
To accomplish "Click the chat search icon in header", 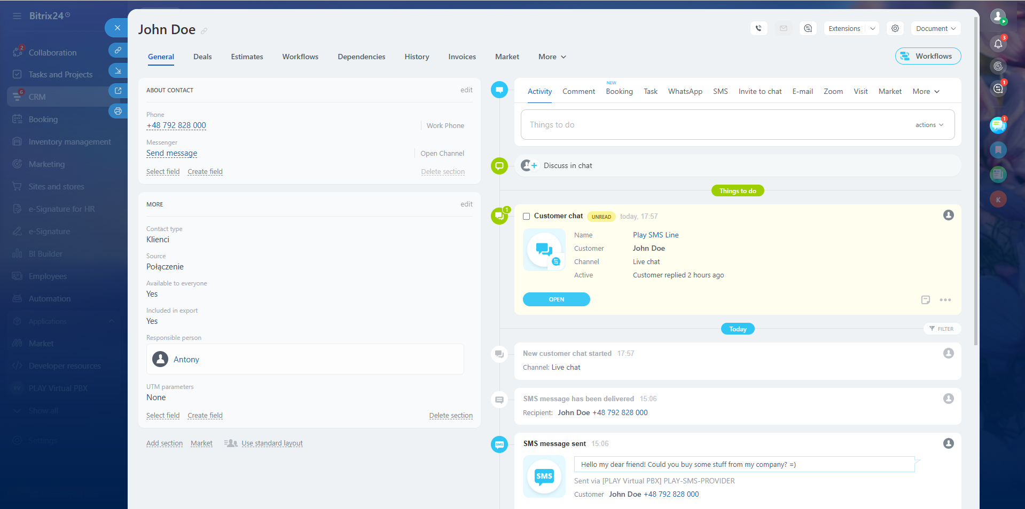I will [x=808, y=29].
